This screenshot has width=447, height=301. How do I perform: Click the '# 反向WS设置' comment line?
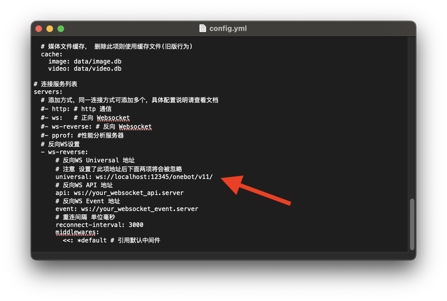(x=60, y=144)
